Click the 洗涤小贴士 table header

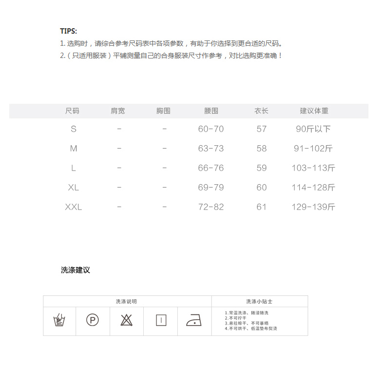[259, 302]
